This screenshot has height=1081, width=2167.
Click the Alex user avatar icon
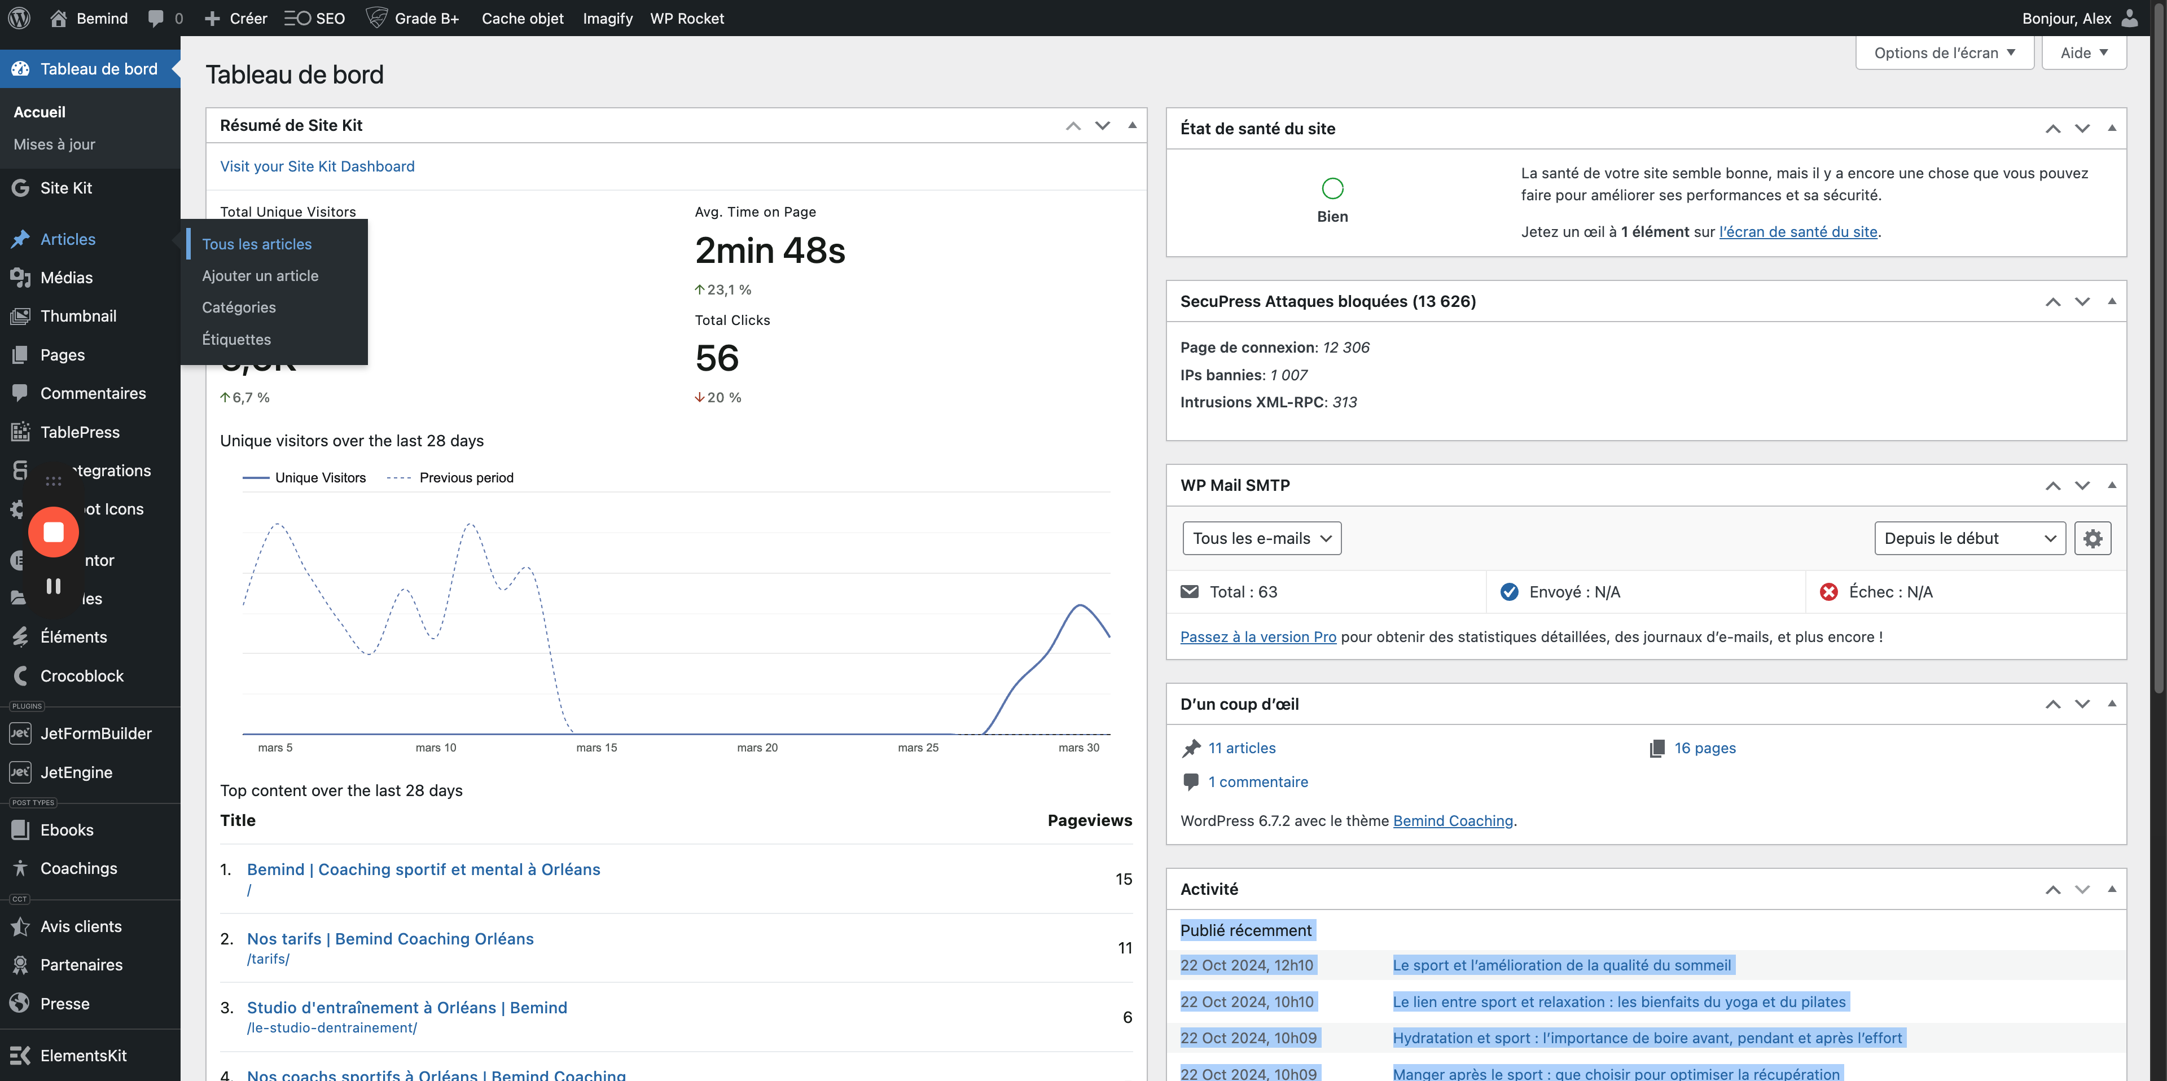(x=2130, y=17)
